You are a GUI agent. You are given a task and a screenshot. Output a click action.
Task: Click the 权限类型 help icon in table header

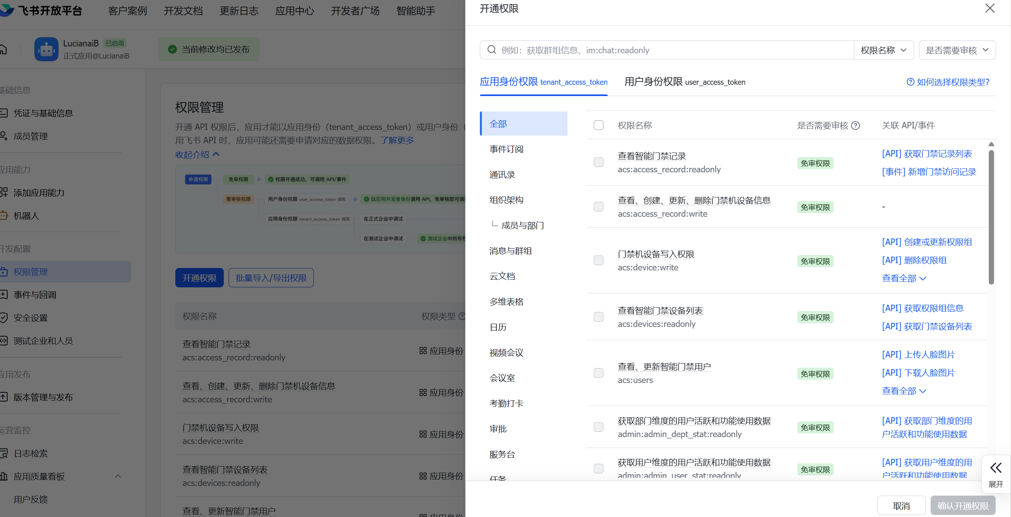pos(462,316)
